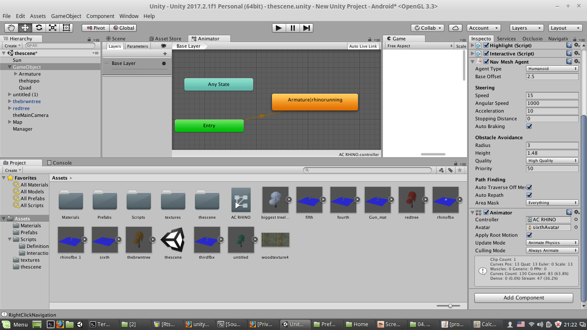Expand Map object in Hierarchy
This screenshot has height=330, width=587.
point(9,122)
